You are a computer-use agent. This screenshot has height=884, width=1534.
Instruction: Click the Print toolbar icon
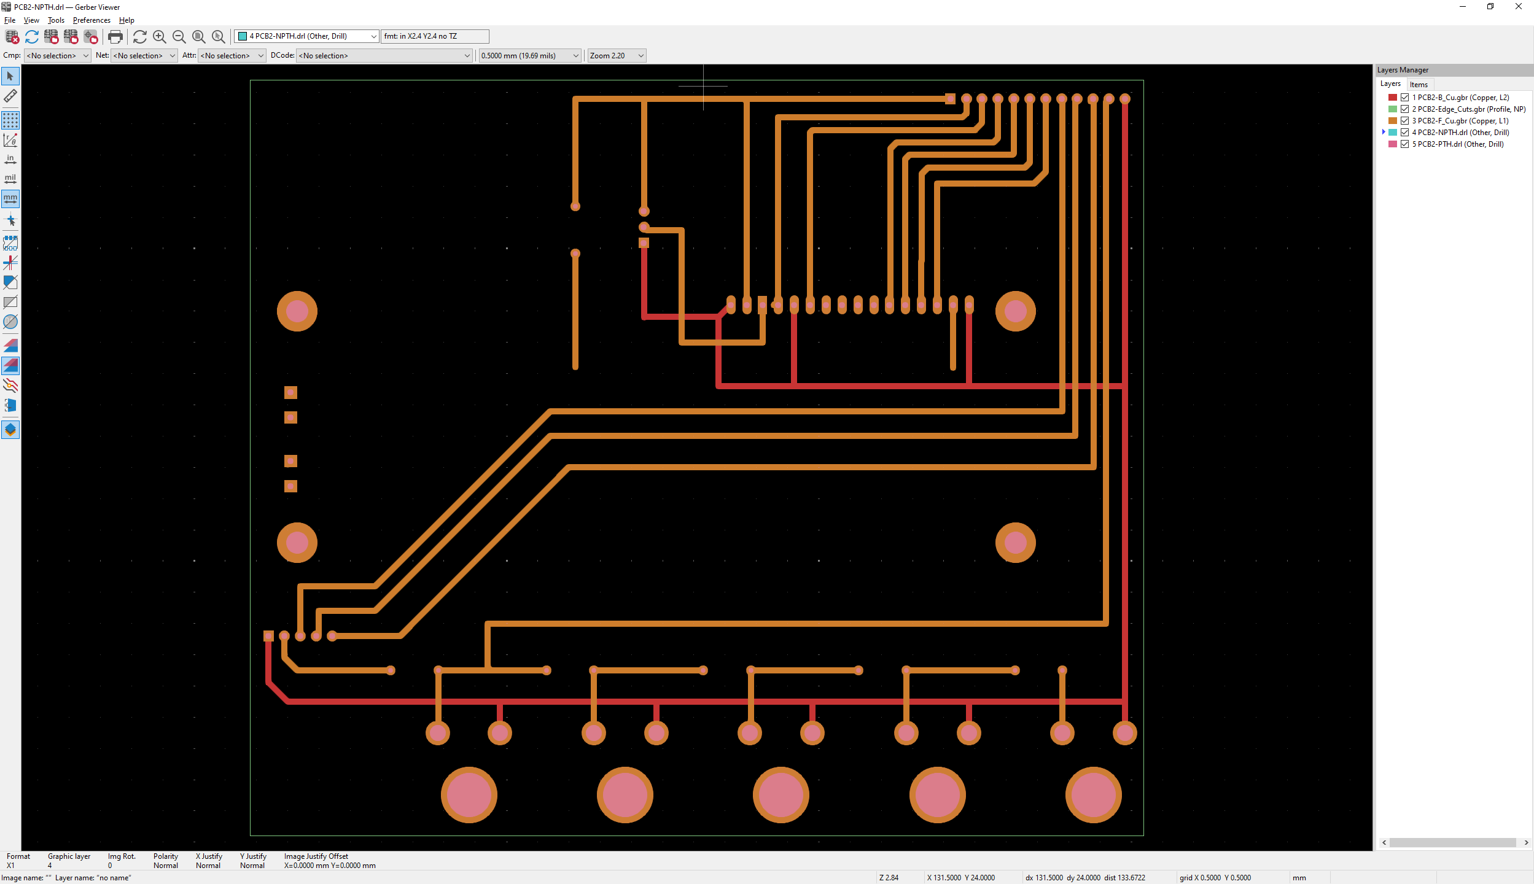[115, 37]
